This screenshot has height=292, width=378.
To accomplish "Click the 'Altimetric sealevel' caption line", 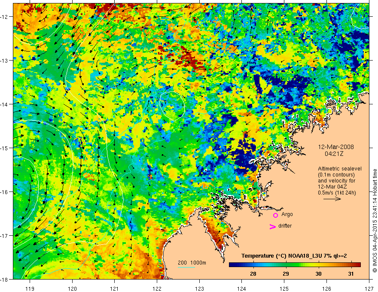I will [340, 169].
